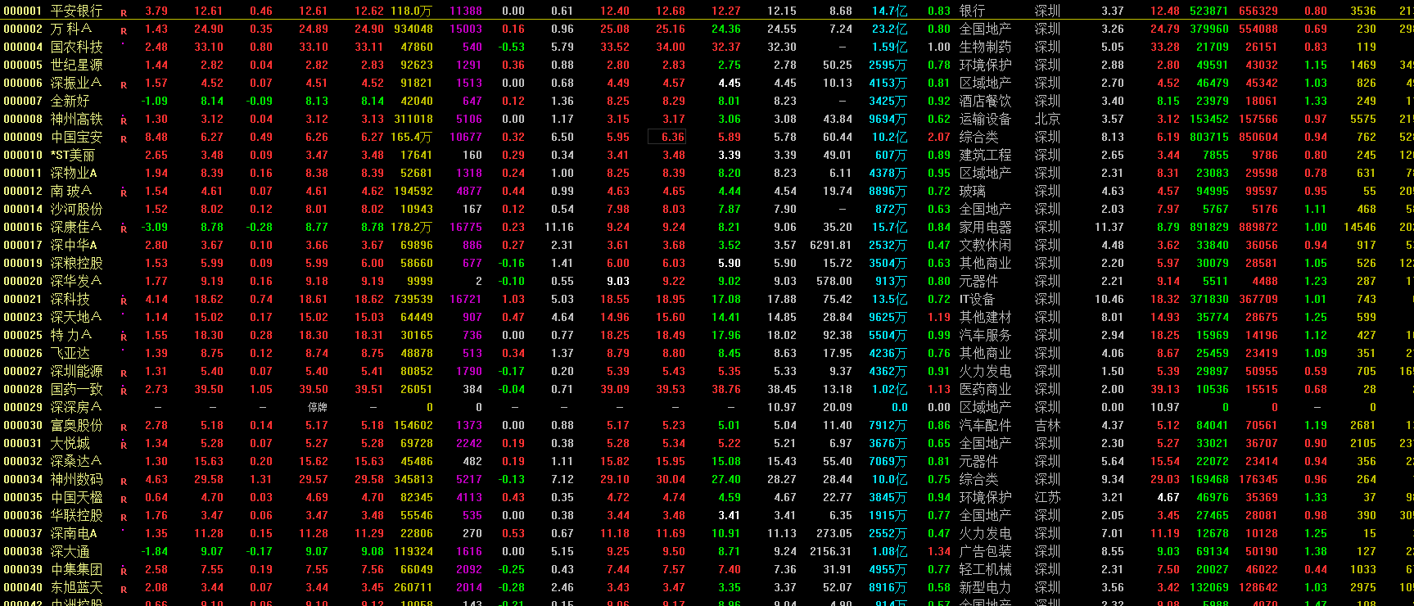Select the 国药一致 stock name
The width and height of the screenshot is (1414, 606).
coord(77,389)
